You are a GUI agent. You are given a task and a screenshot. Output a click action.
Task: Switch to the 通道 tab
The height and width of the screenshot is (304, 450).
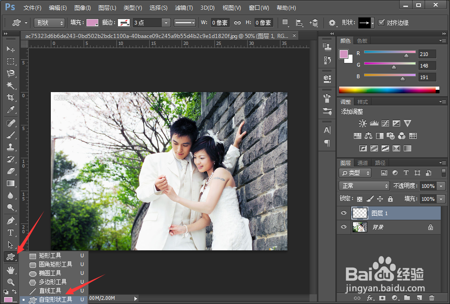pos(363,163)
